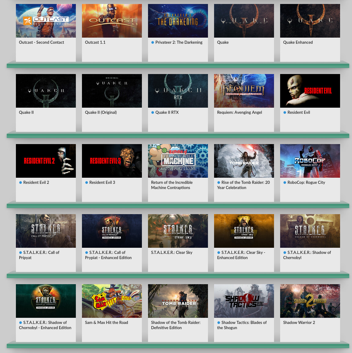The width and height of the screenshot is (352, 353).
Task: Open the Quake Enhanced game thumbnail
Action: coord(310,21)
